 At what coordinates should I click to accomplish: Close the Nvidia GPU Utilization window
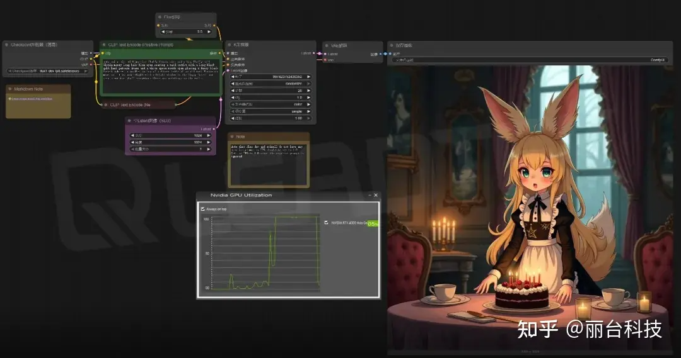pyautogui.click(x=376, y=195)
